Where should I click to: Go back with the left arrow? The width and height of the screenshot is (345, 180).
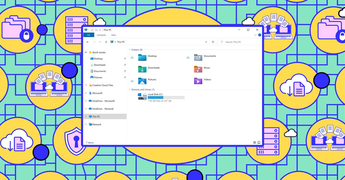click(x=88, y=42)
